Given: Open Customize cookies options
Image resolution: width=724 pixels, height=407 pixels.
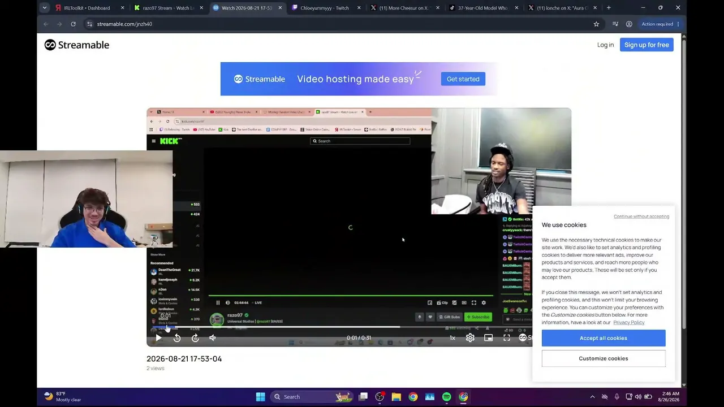Looking at the screenshot, I should tap(604, 358).
